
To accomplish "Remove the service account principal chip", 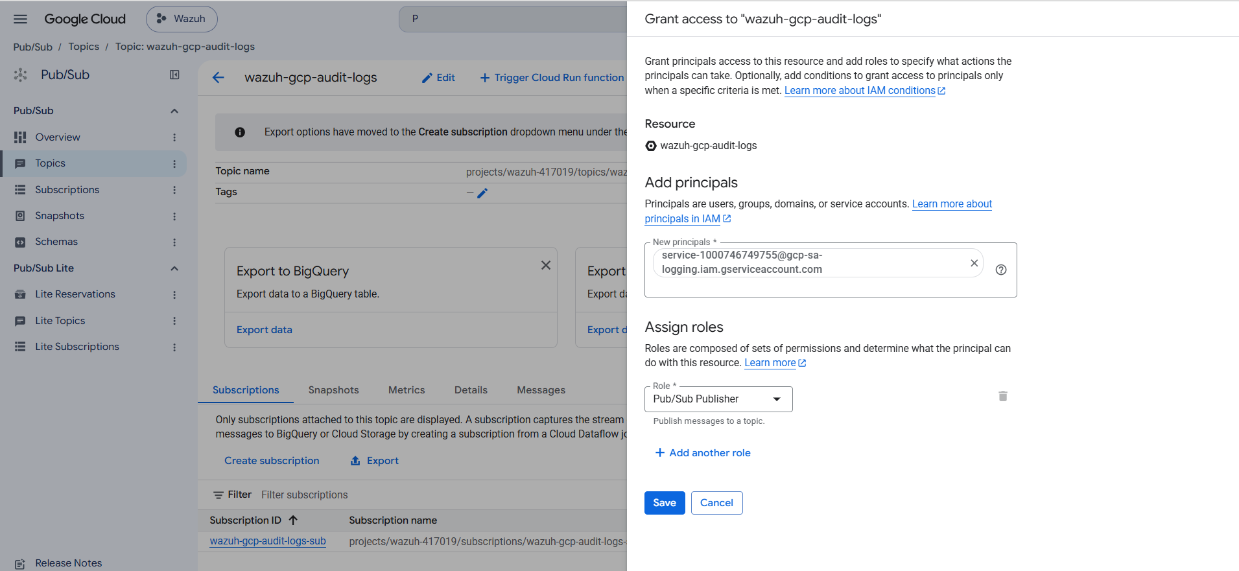I will 974,263.
